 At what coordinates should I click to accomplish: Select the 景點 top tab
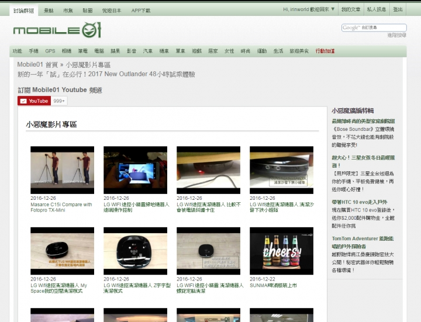pyautogui.click(x=49, y=11)
